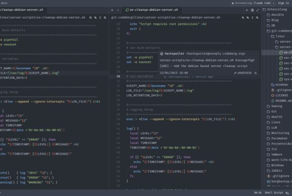Click line number 30 in right editor gutter

118,76
